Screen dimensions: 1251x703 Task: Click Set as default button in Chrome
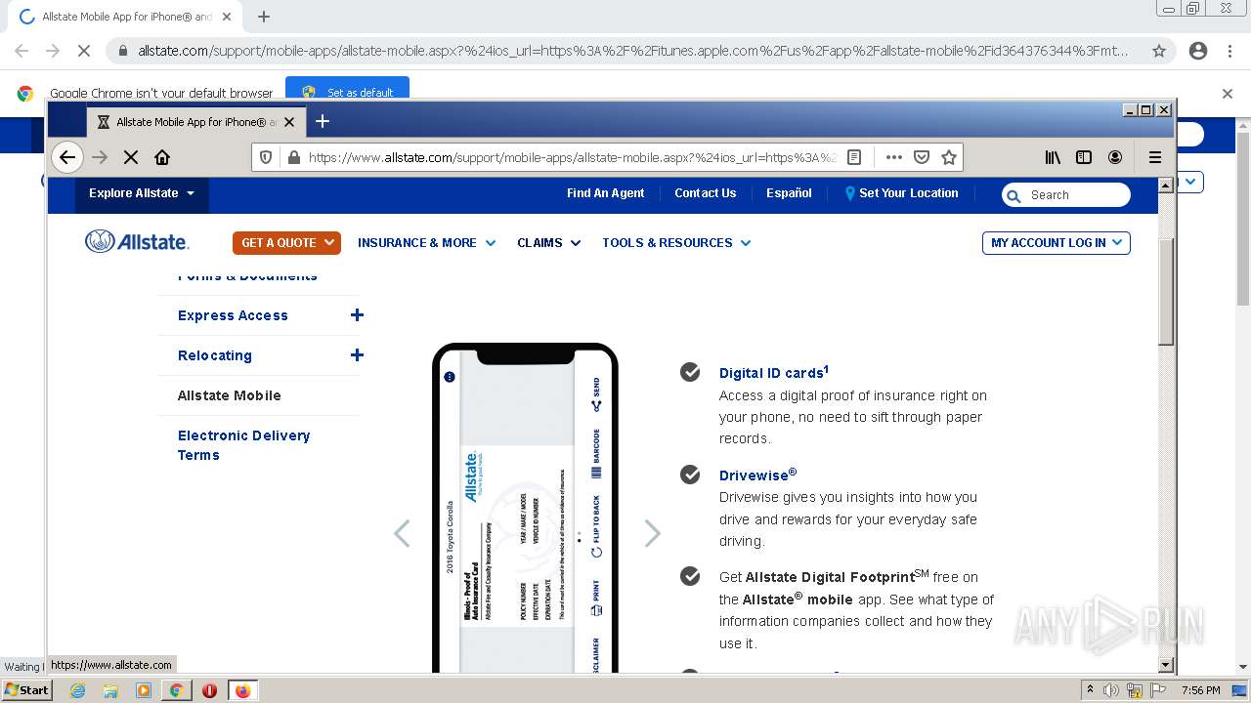coord(347,92)
